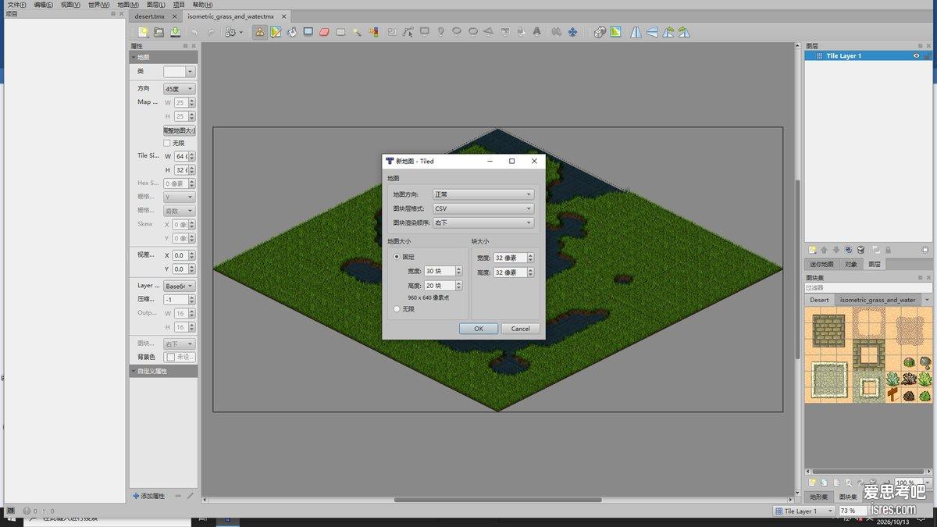Select the Stamp Brush tool
The image size is (937, 527).
click(x=260, y=32)
